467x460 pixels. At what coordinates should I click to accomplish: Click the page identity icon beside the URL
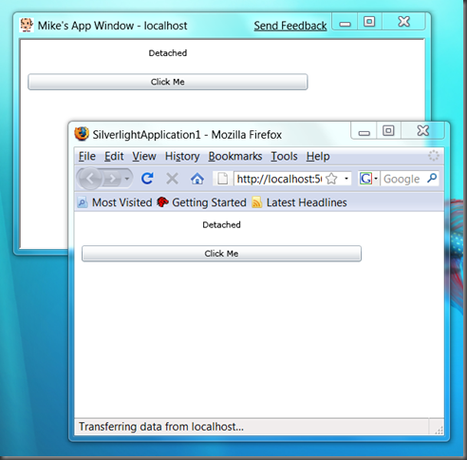222,179
